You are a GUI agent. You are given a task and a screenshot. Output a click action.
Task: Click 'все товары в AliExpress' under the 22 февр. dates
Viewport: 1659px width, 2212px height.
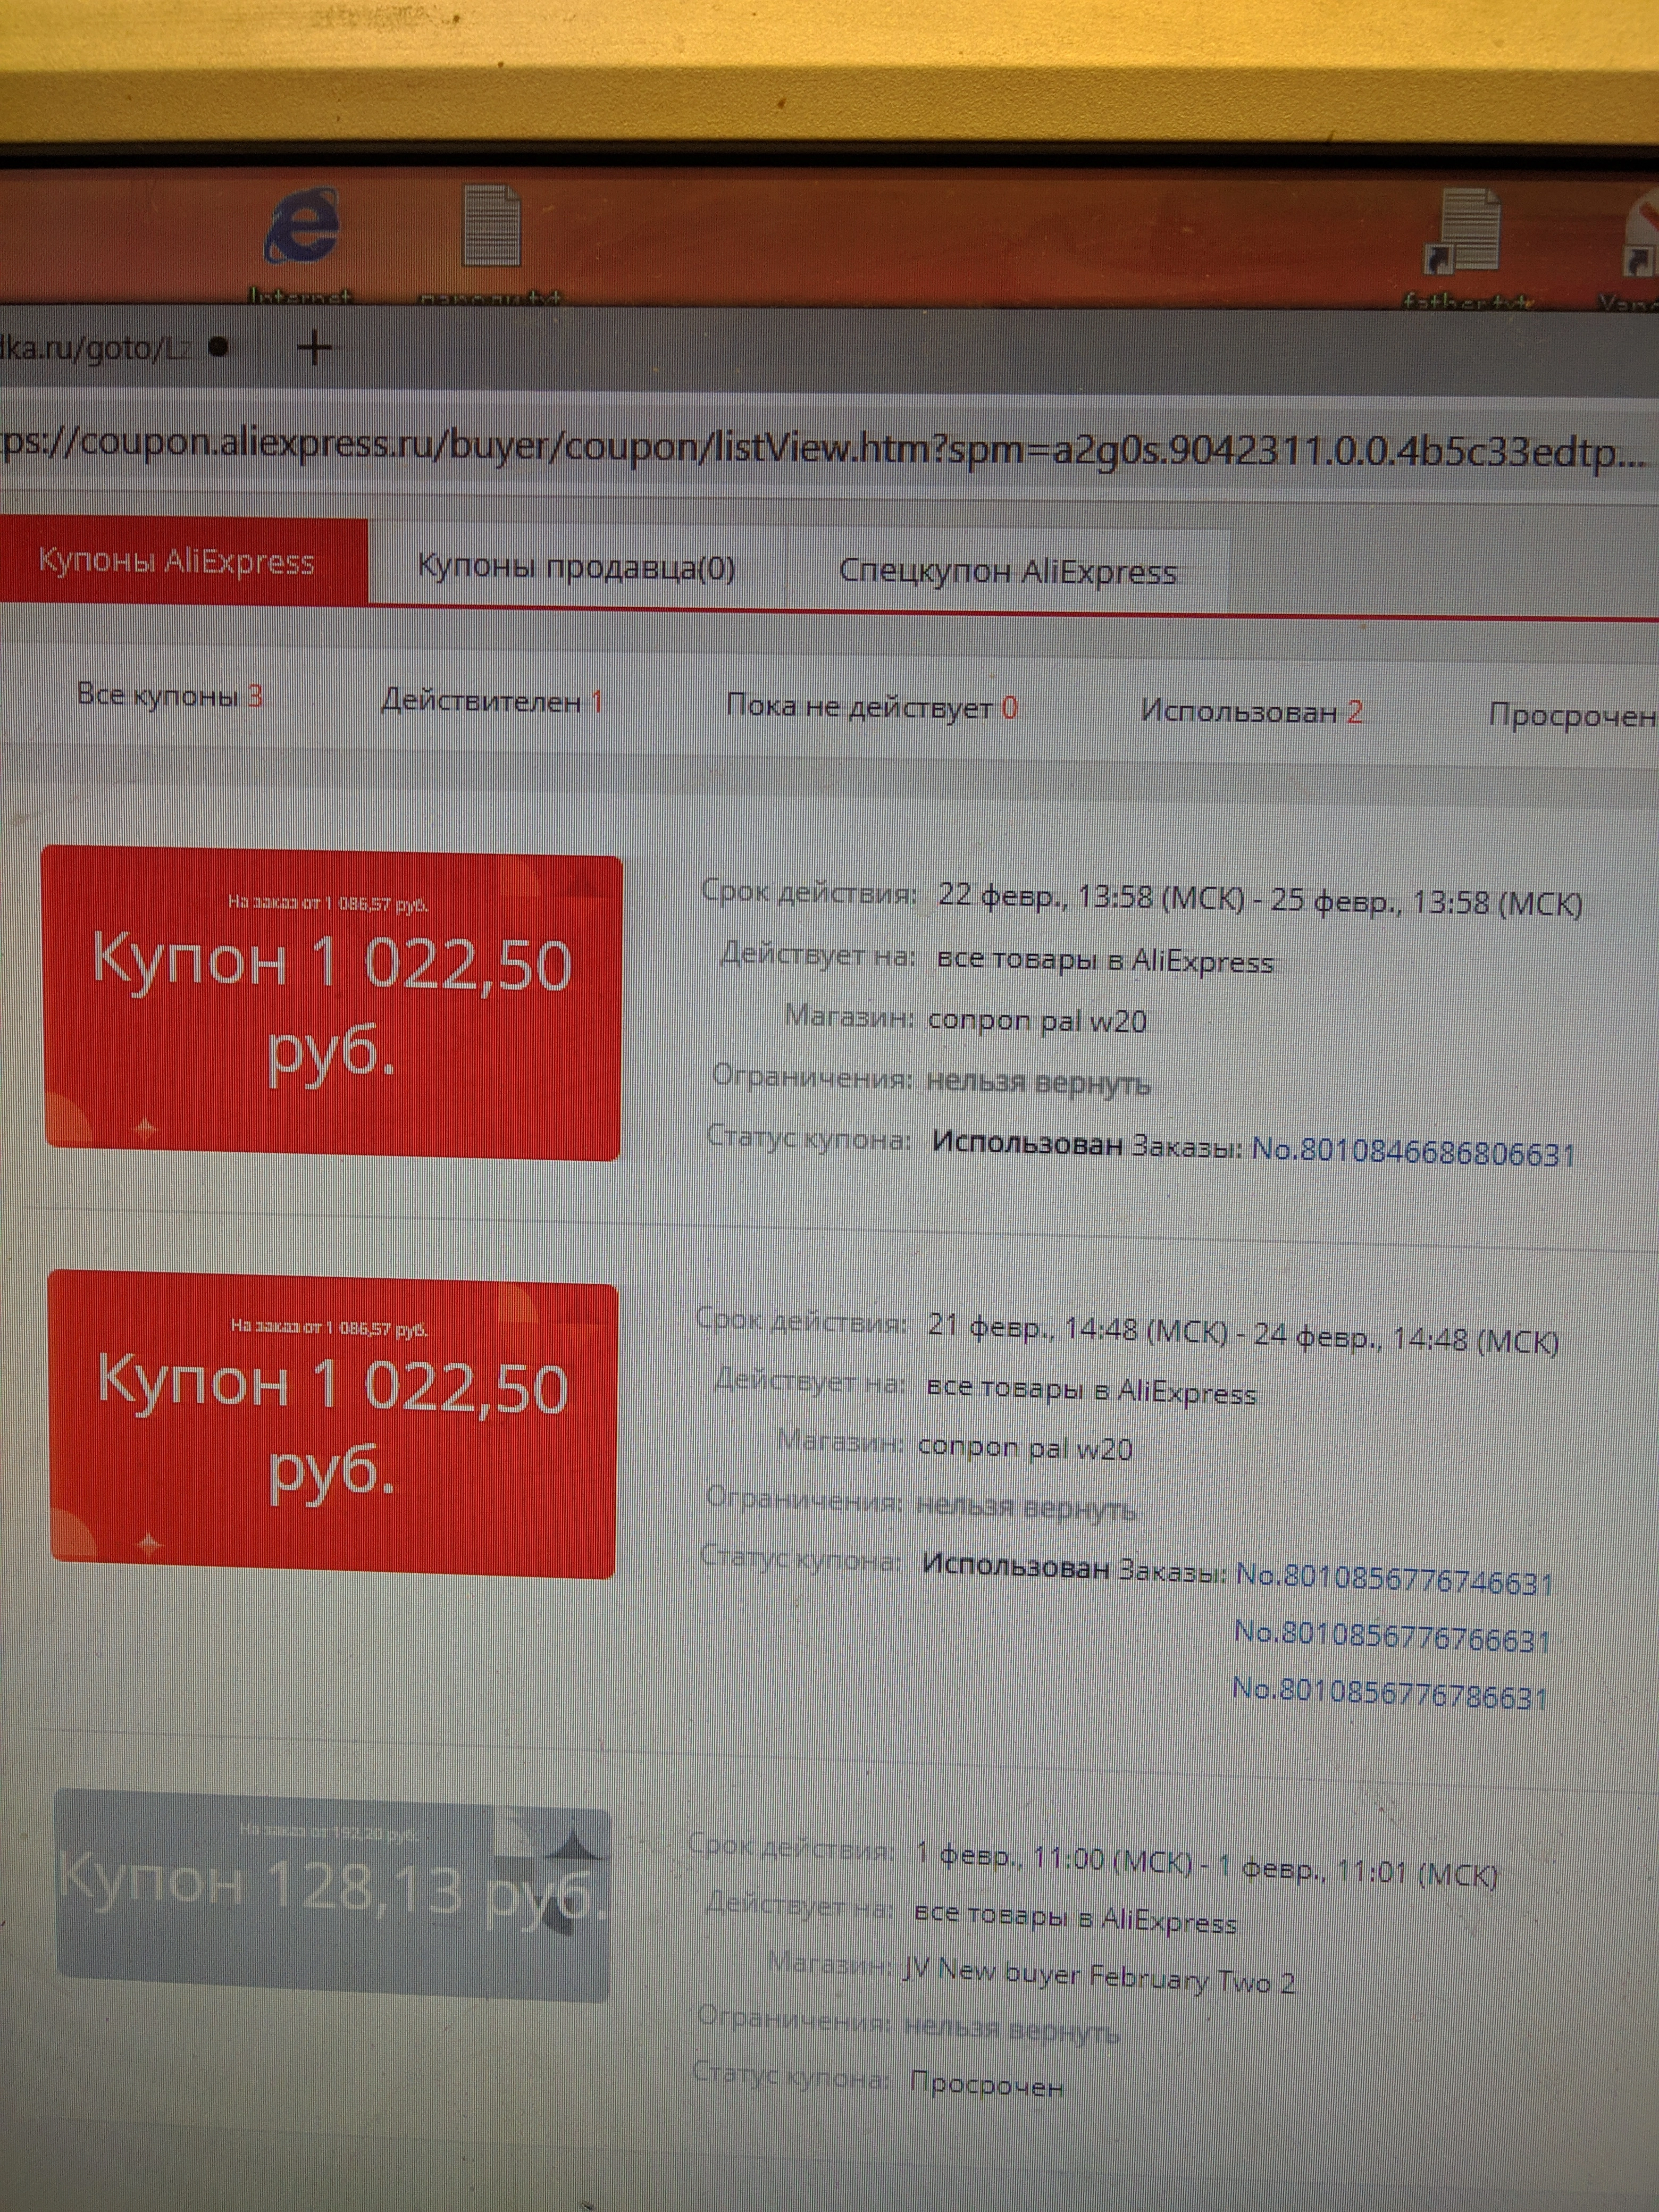click(1105, 960)
